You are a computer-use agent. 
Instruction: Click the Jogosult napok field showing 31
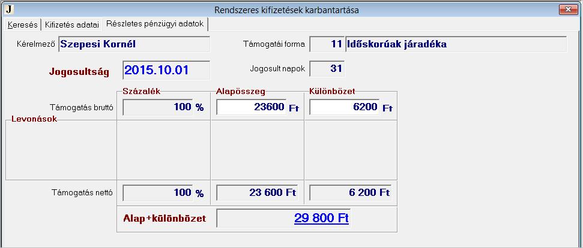point(327,69)
